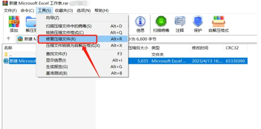Open the Options (选项) menu
This screenshot has height=129, width=261.
pos(84,11)
